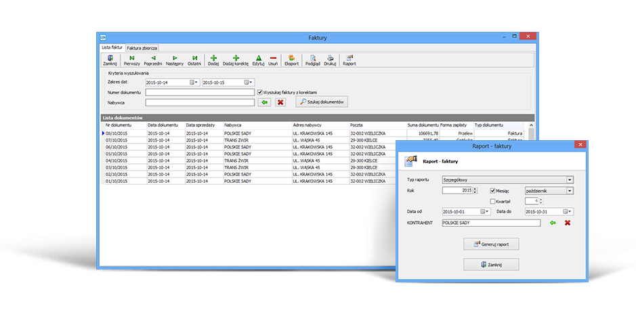This screenshot has height=329, width=636.
Task: Click the Edytuj toolbar icon
Action: (x=258, y=59)
